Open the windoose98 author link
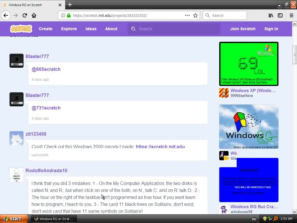Image resolution: width=297 pixels, height=223 pixels. coord(242,212)
